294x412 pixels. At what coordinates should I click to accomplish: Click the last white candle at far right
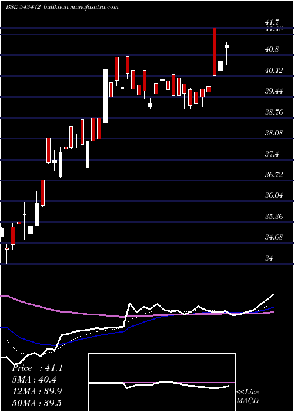click(227, 46)
